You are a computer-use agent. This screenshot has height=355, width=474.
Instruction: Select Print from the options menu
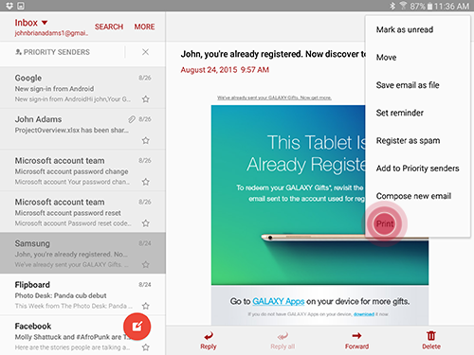click(x=417, y=224)
